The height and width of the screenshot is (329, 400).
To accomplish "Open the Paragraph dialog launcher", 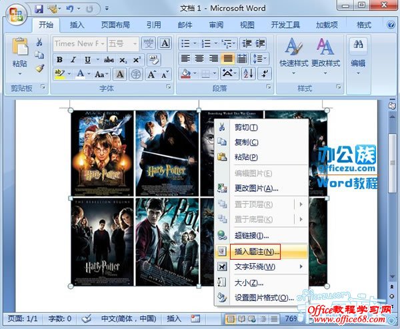I will click(x=269, y=87).
